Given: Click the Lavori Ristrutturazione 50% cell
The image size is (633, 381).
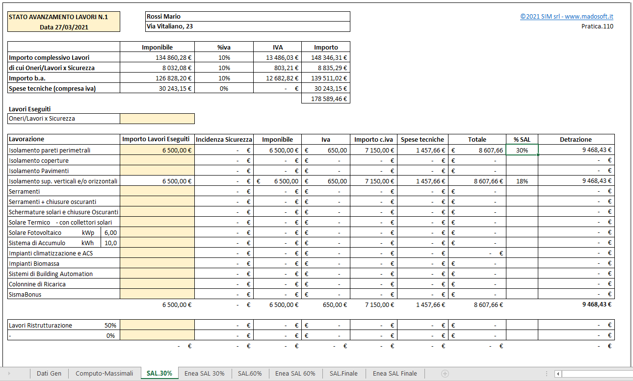Looking at the screenshot, I should click(x=64, y=325).
